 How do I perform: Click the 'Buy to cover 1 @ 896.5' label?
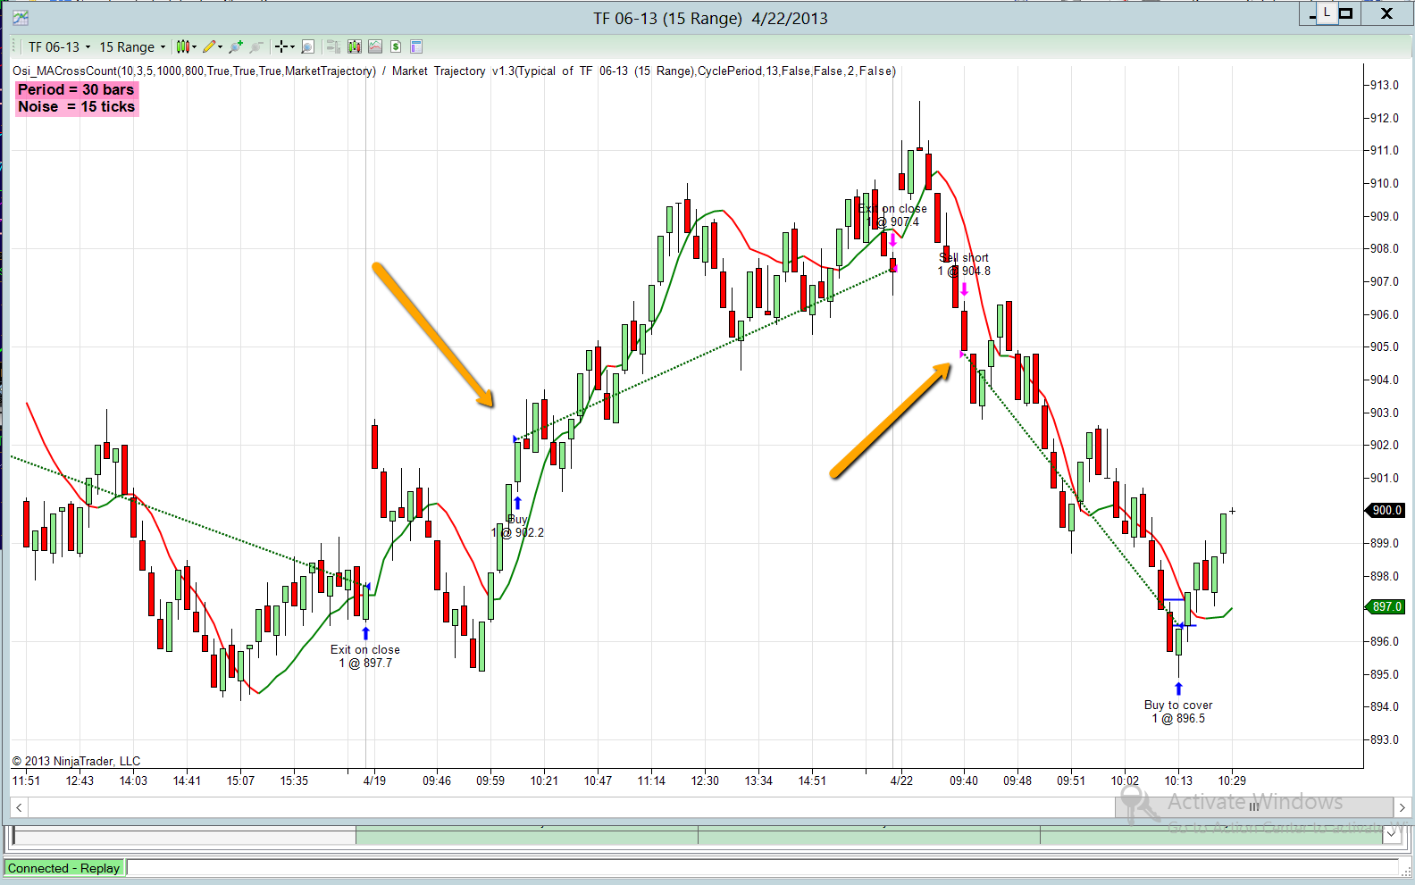1178,712
